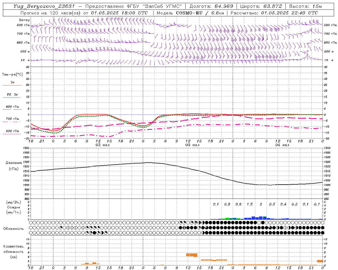Click the "(км)" unit under convective cloudiness
Screen dimensions: 338x270
[x=14, y=257]
